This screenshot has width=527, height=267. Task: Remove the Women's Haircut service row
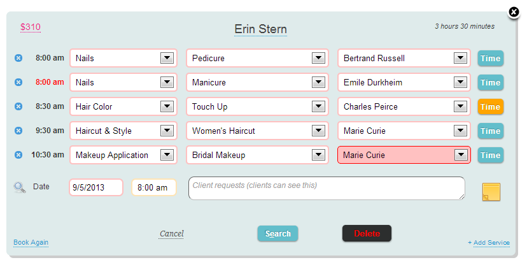18,131
